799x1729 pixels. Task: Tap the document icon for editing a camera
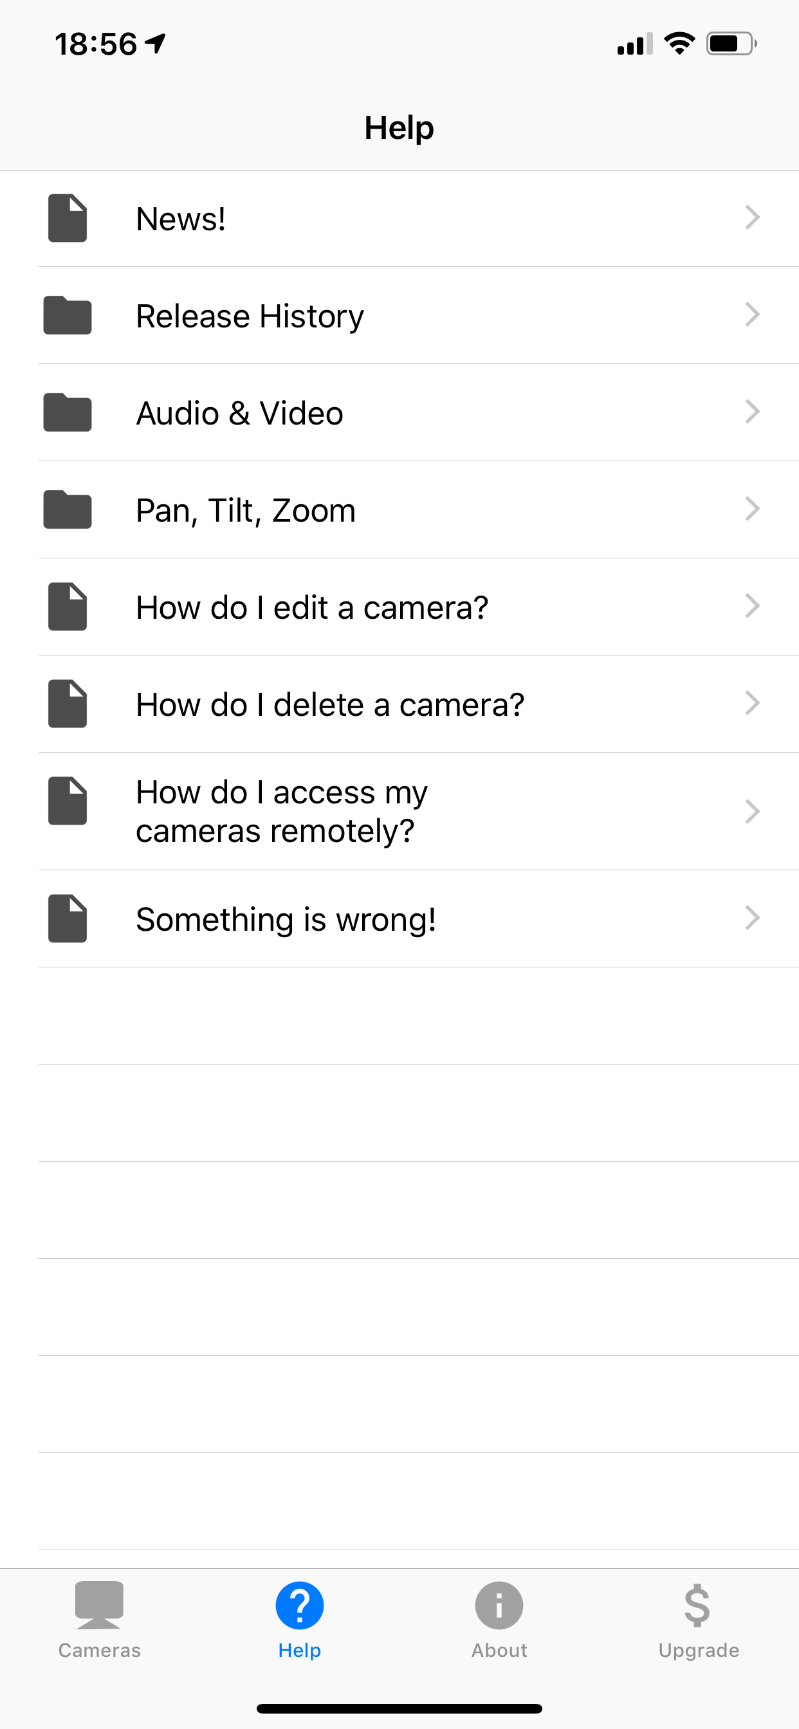click(x=67, y=607)
